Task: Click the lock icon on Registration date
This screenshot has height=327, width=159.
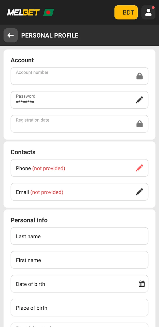Action: coord(139,124)
